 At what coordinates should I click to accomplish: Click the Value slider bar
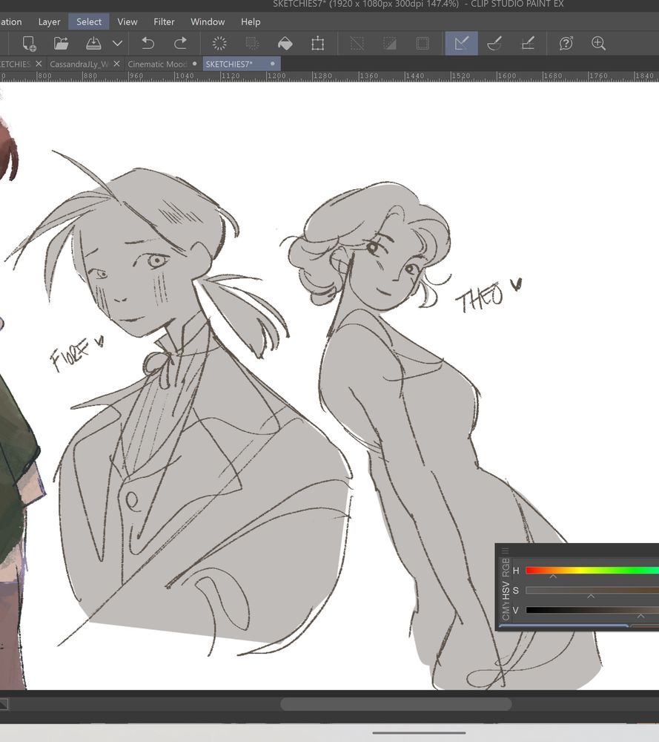(592, 610)
